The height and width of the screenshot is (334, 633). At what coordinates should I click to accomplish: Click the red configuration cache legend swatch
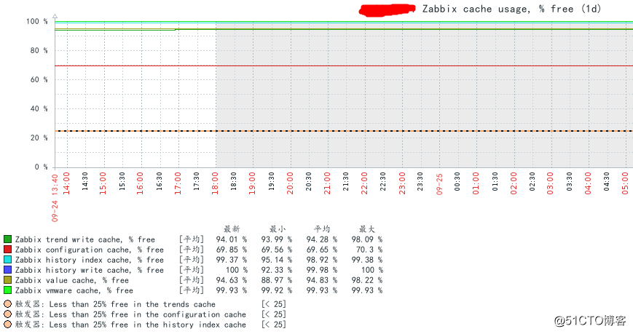8,250
